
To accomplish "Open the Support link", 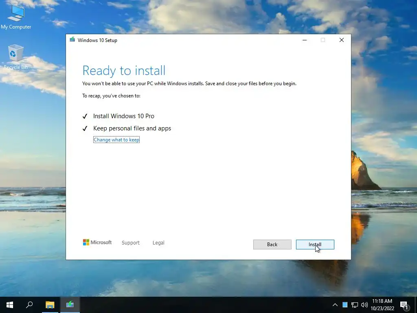I will pos(131,243).
